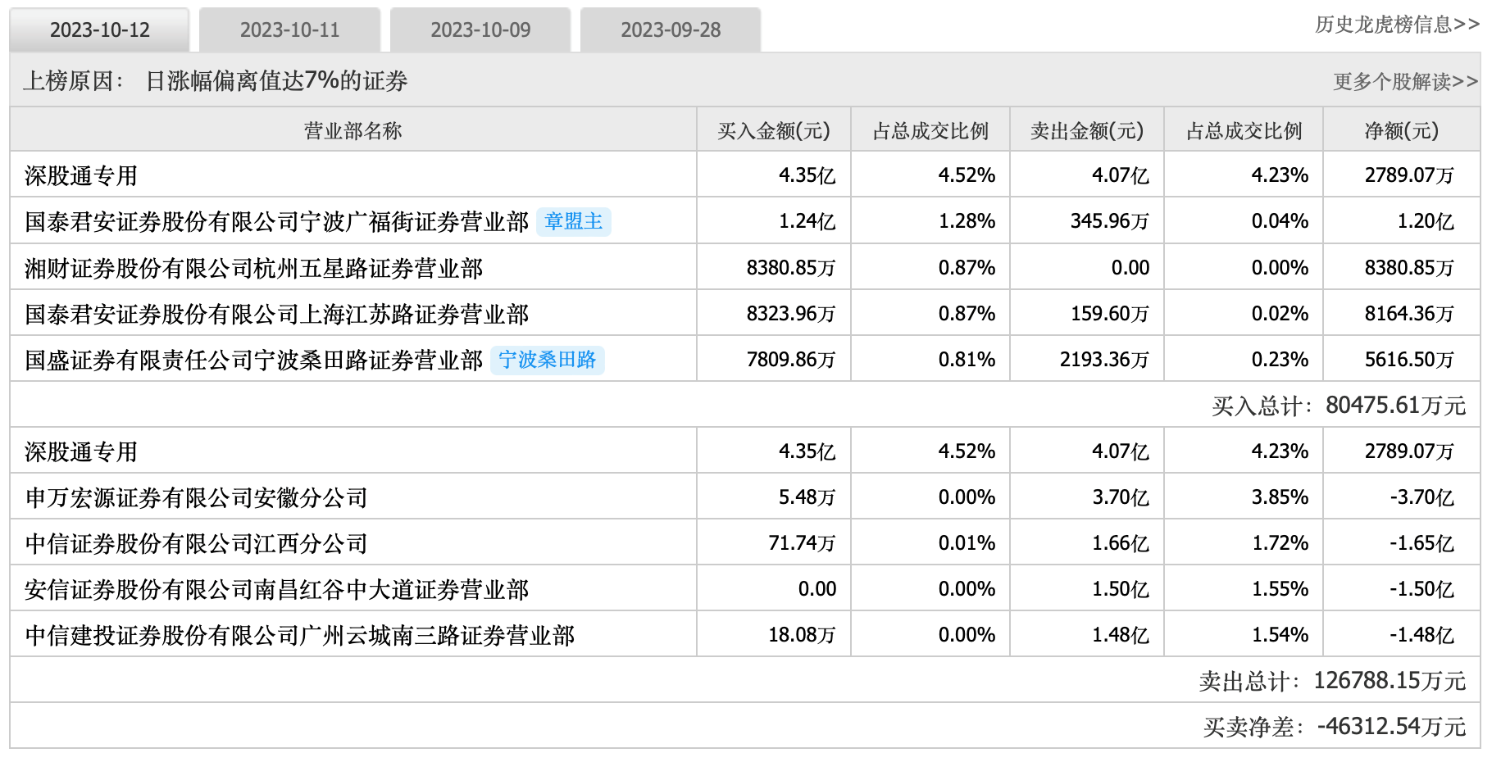Click the 卖出总计 126788.15万元 total

click(1332, 681)
